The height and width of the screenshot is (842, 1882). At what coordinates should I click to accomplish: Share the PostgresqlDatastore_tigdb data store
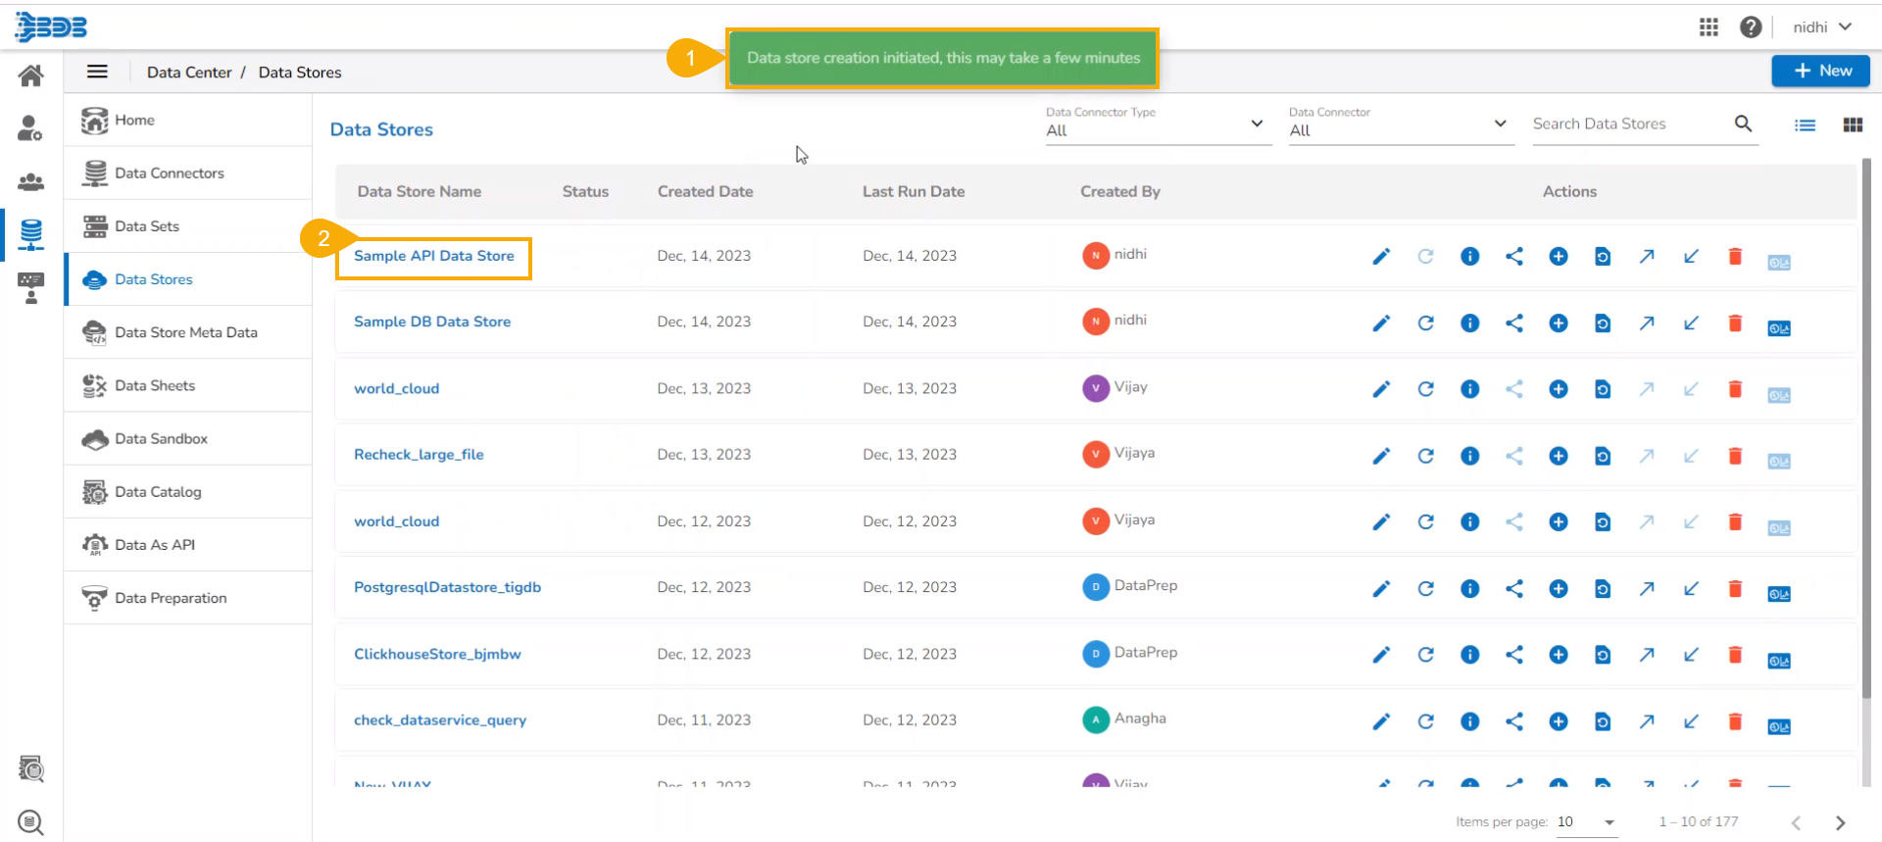(1513, 588)
